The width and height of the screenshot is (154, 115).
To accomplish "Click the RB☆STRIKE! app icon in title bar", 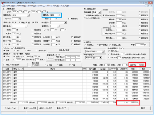I will pos(2,2).
